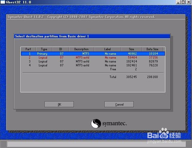
Task: Click the Symantec logo
Action: pos(109,123)
